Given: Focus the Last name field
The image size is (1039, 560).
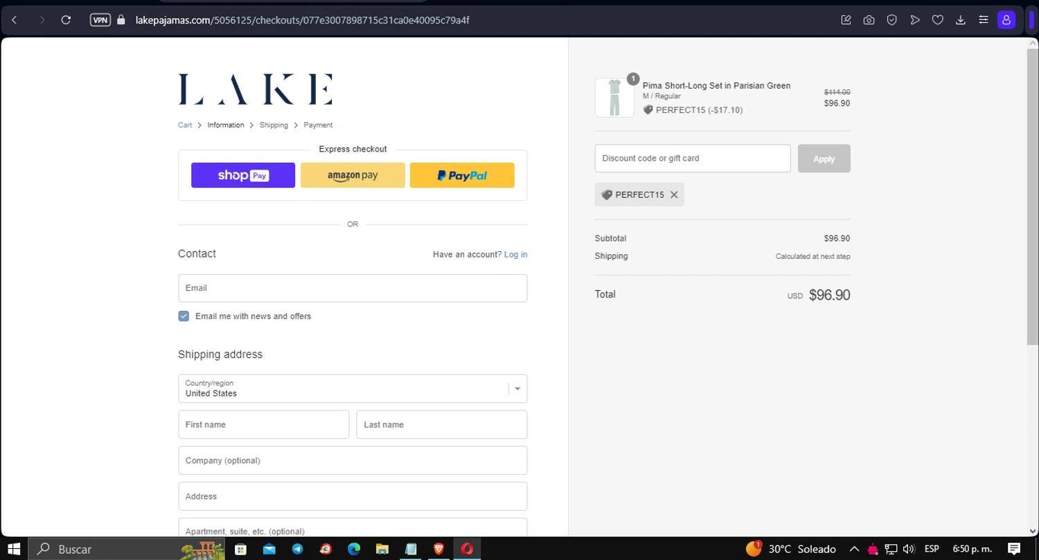Looking at the screenshot, I should click(441, 424).
